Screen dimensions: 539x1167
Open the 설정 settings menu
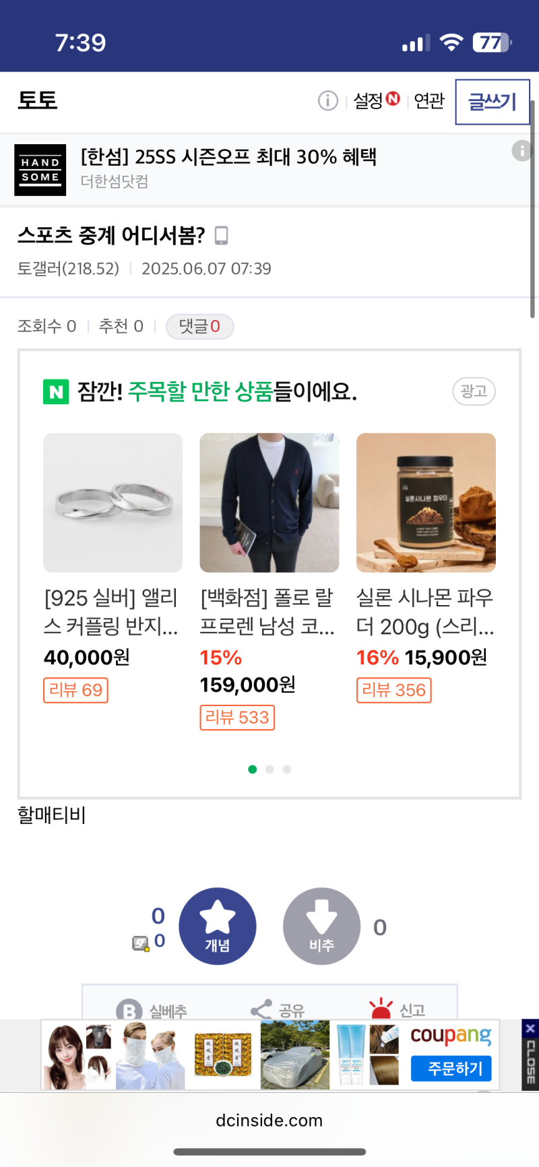[x=369, y=101]
